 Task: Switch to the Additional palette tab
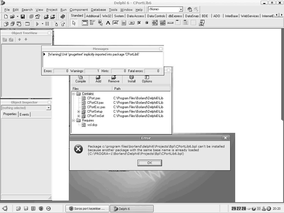[x=93, y=16]
